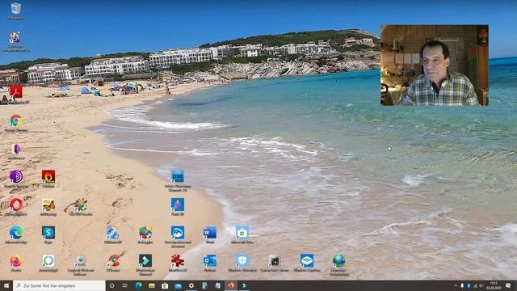The width and height of the screenshot is (517, 291).
Task: Open File Explorer from the taskbar
Action: (x=152, y=285)
